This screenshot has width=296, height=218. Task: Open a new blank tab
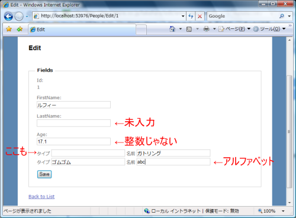click(x=141, y=30)
